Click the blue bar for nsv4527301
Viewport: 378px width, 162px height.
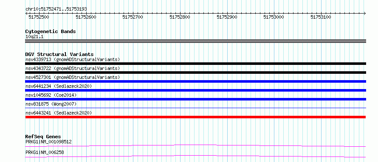(x=195, y=81)
